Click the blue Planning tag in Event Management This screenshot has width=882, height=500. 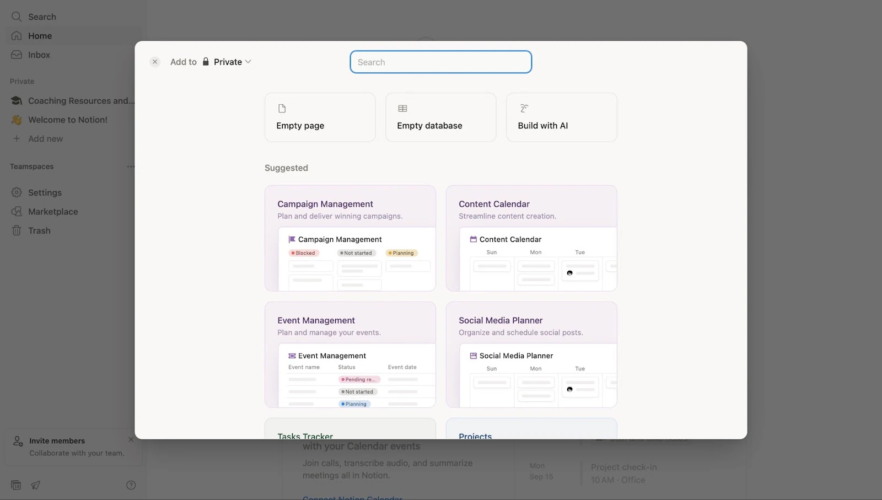(x=354, y=404)
